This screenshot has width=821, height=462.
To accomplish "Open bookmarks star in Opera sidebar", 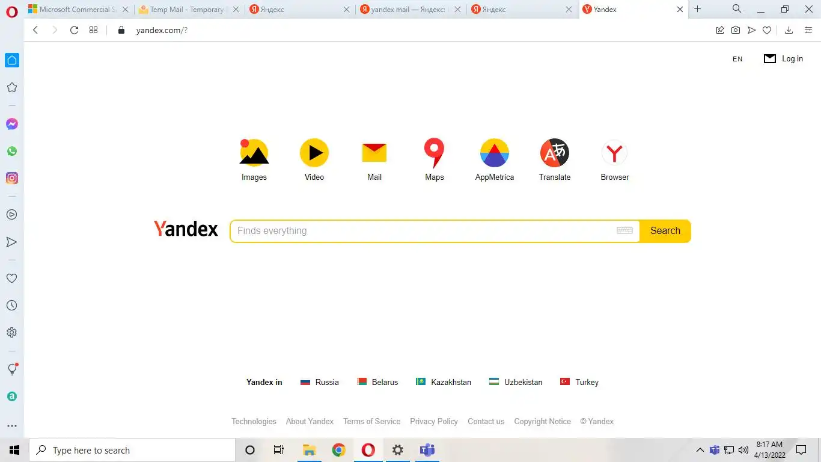I will click(11, 88).
